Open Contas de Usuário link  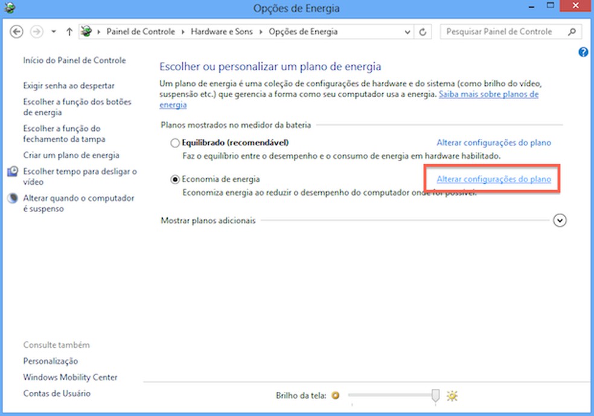point(57,393)
